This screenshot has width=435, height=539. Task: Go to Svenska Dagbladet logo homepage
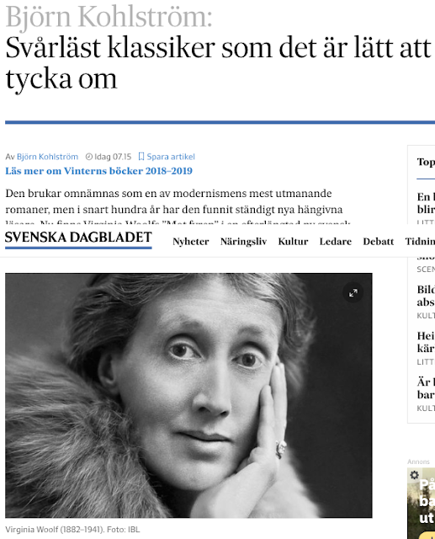click(78, 239)
